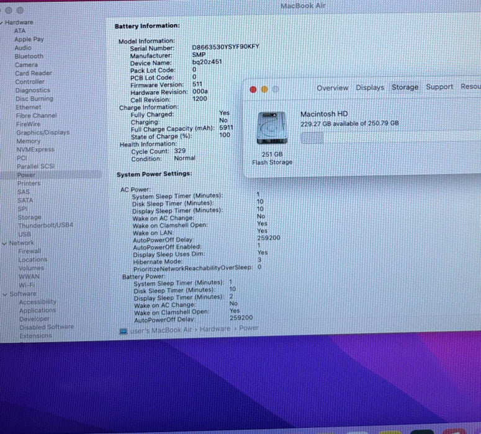Image resolution: width=481 pixels, height=434 pixels.
Task: Click the 251 GB Flash Storage label
Action: (x=272, y=158)
